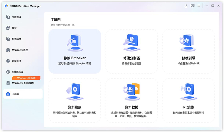Viewport: 224px width, 132px height.
Task: Click the orange Windows 新版本 badge
Action: point(26,78)
